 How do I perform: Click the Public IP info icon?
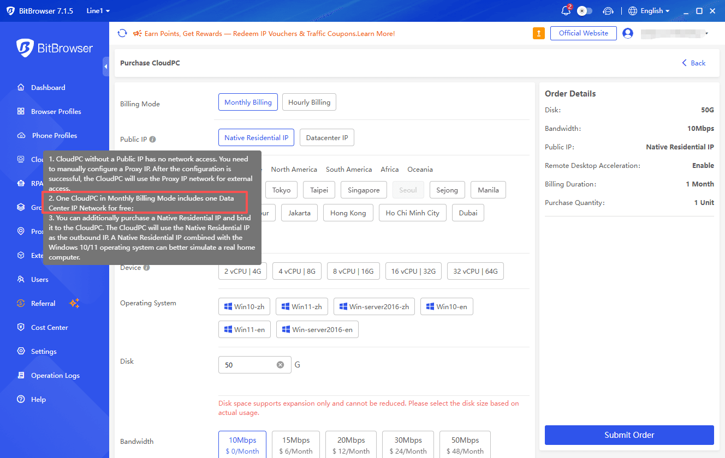(153, 139)
